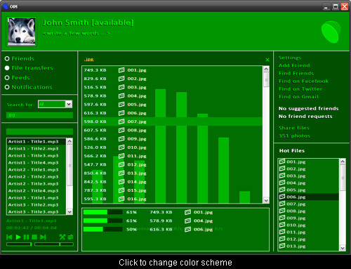
Task: Select Artist1 - Title1.mp3 in playlist
Action: tap(37, 142)
